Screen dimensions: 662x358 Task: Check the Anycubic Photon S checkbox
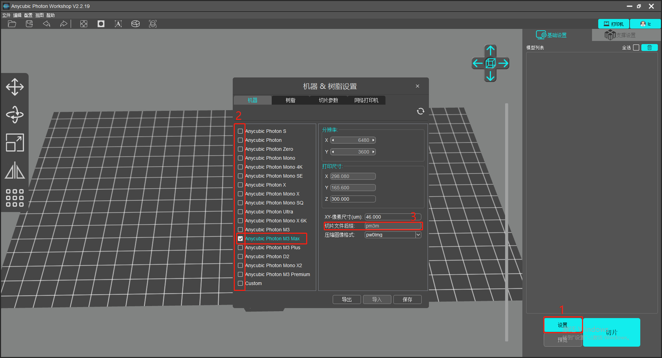click(x=240, y=131)
